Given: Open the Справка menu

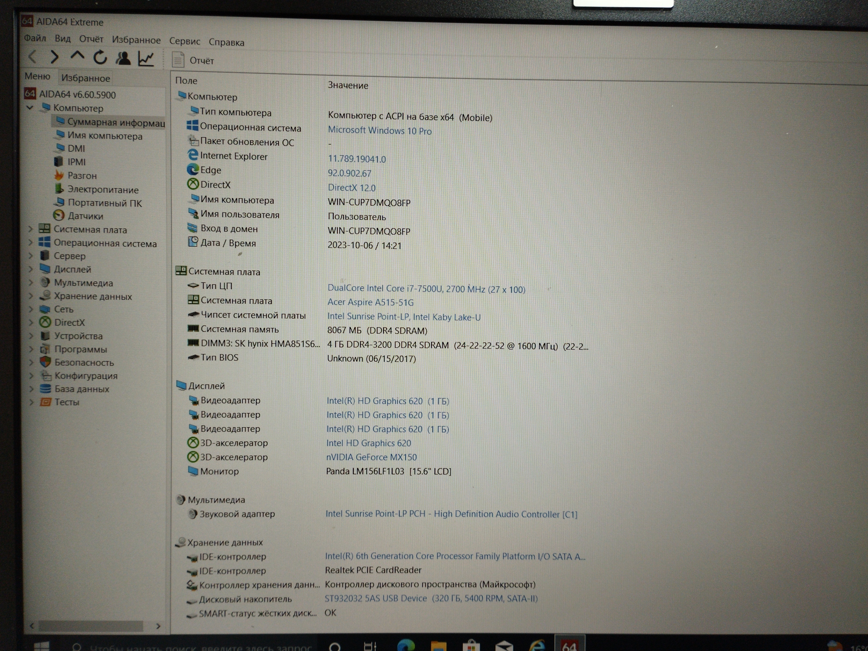Looking at the screenshot, I should [x=226, y=42].
